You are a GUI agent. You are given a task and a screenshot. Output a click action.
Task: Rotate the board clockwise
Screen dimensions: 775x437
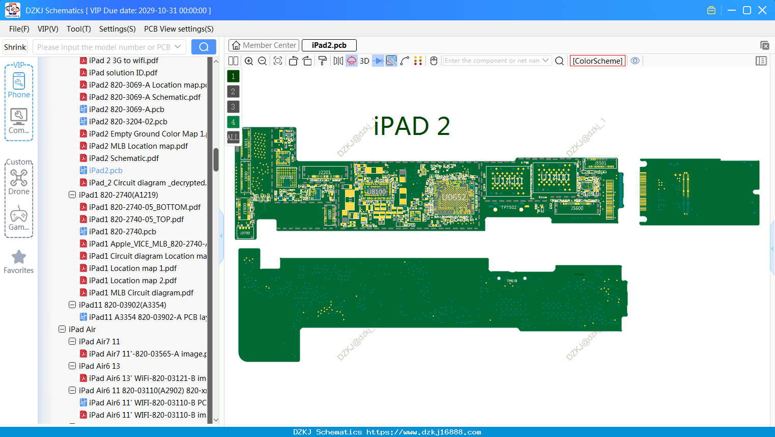pos(307,61)
